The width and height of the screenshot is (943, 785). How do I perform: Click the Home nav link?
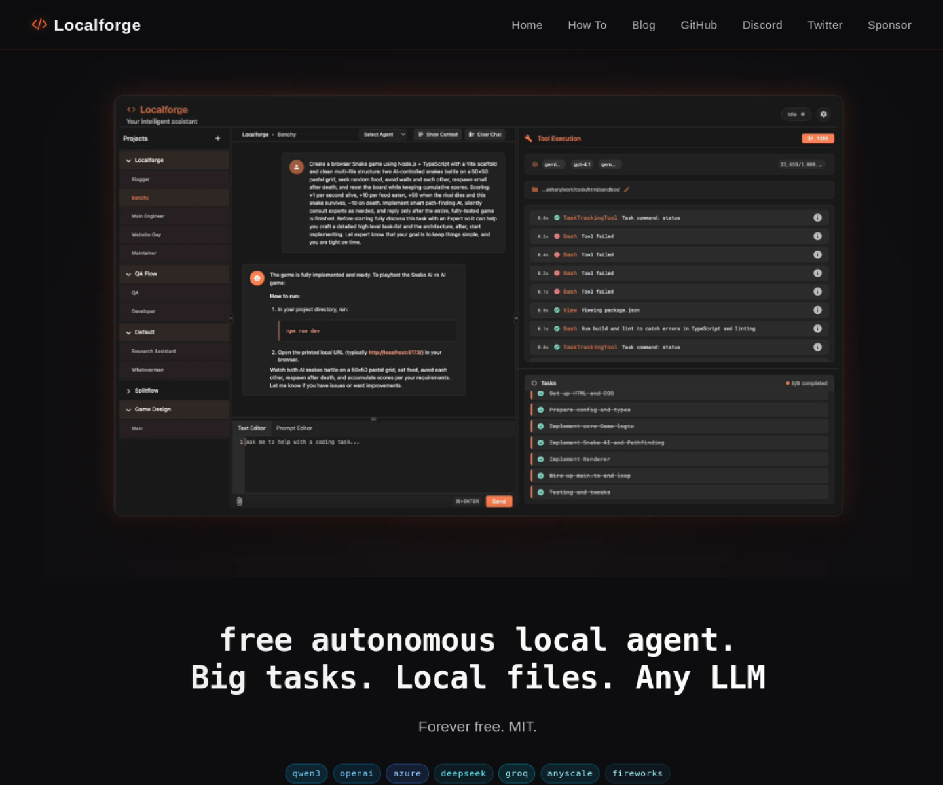(527, 25)
